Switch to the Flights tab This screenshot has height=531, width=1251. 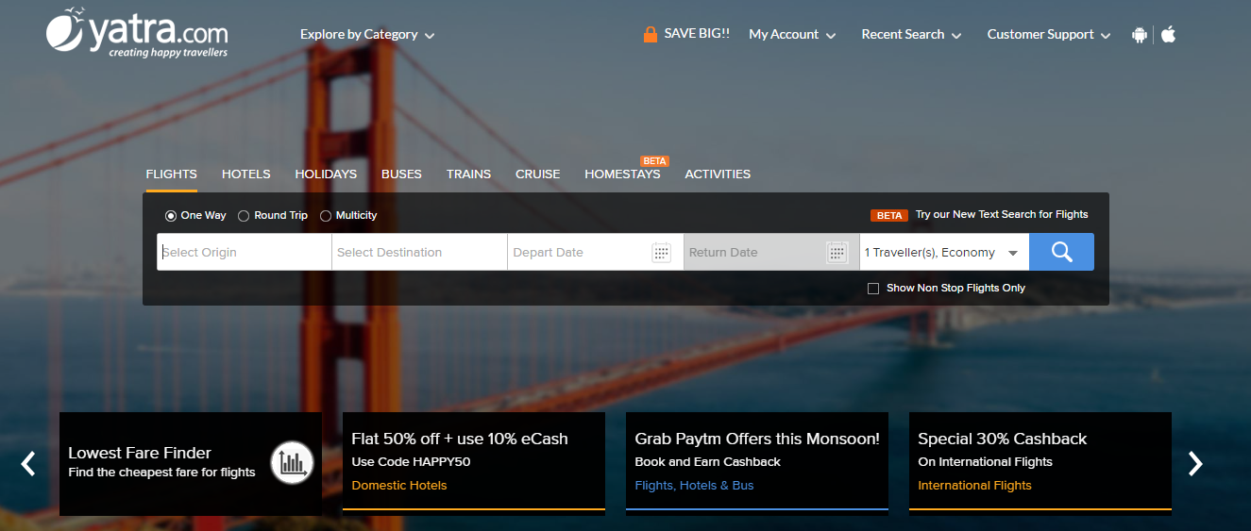point(172,174)
